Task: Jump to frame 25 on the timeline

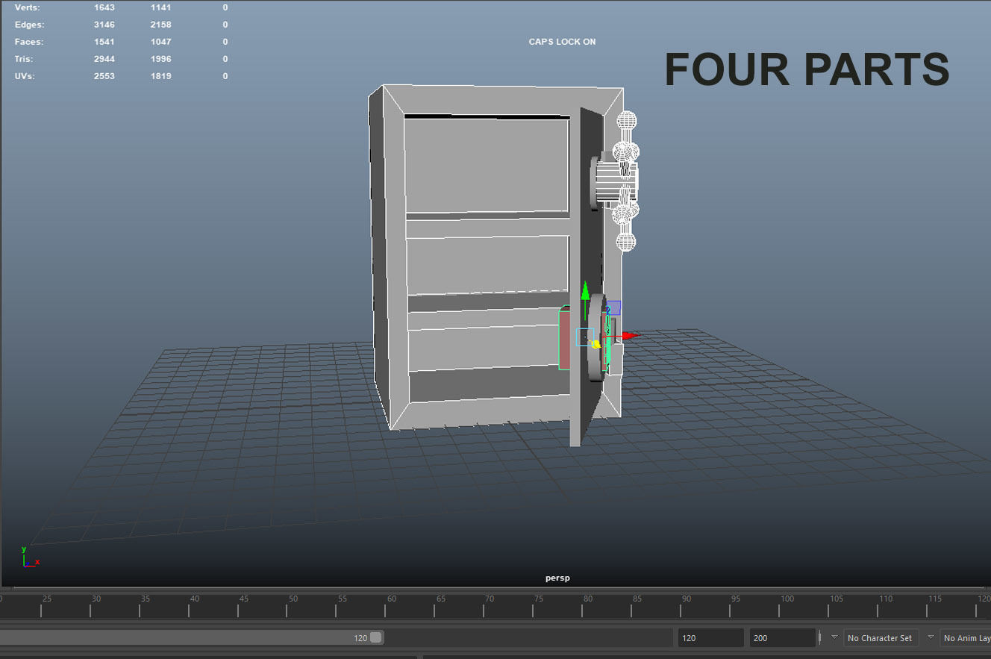Action: [x=46, y=599]
